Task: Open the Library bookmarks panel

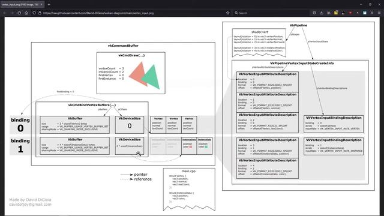Action: 329,13
